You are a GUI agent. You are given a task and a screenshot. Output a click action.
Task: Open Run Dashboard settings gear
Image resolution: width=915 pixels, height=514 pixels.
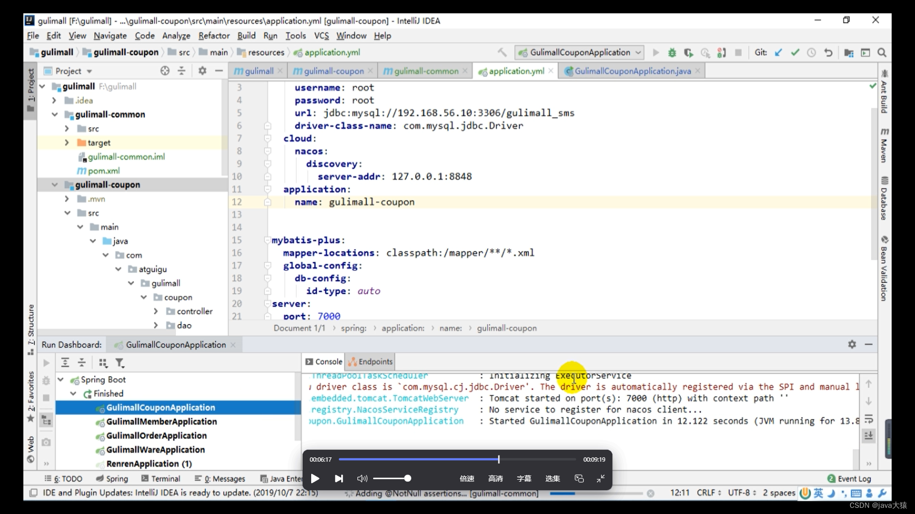click(852, 344)
